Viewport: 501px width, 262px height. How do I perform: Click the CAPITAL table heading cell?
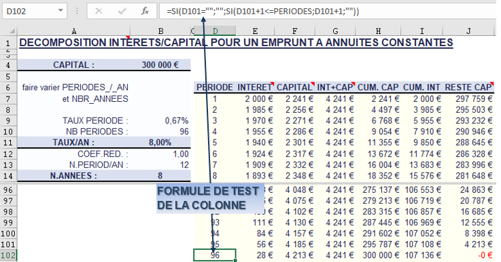(294, 87)
